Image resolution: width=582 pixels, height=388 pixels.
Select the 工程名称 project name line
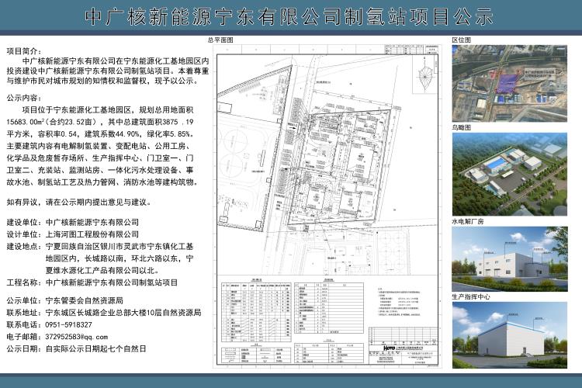92,282
